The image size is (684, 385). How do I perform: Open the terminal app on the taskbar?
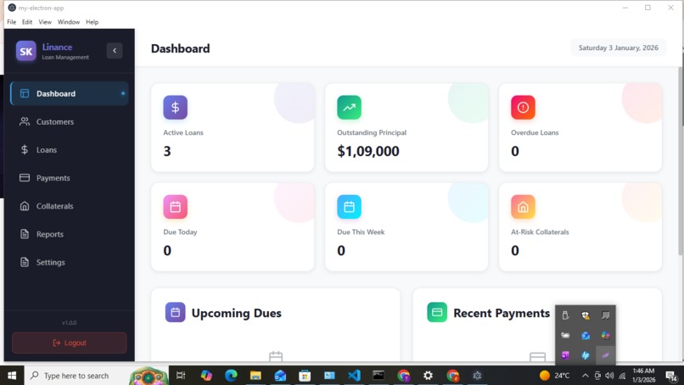378,376
